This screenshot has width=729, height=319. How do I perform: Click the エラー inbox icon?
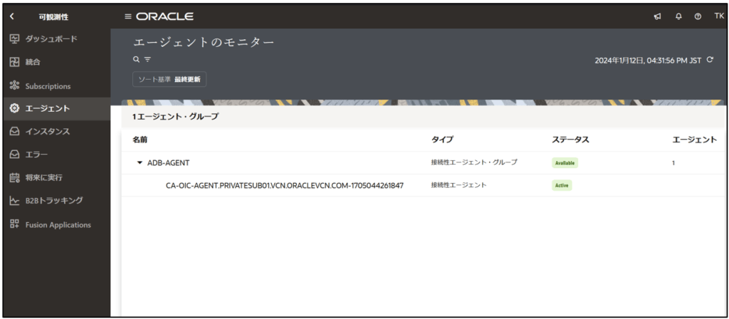coord(14,155)
